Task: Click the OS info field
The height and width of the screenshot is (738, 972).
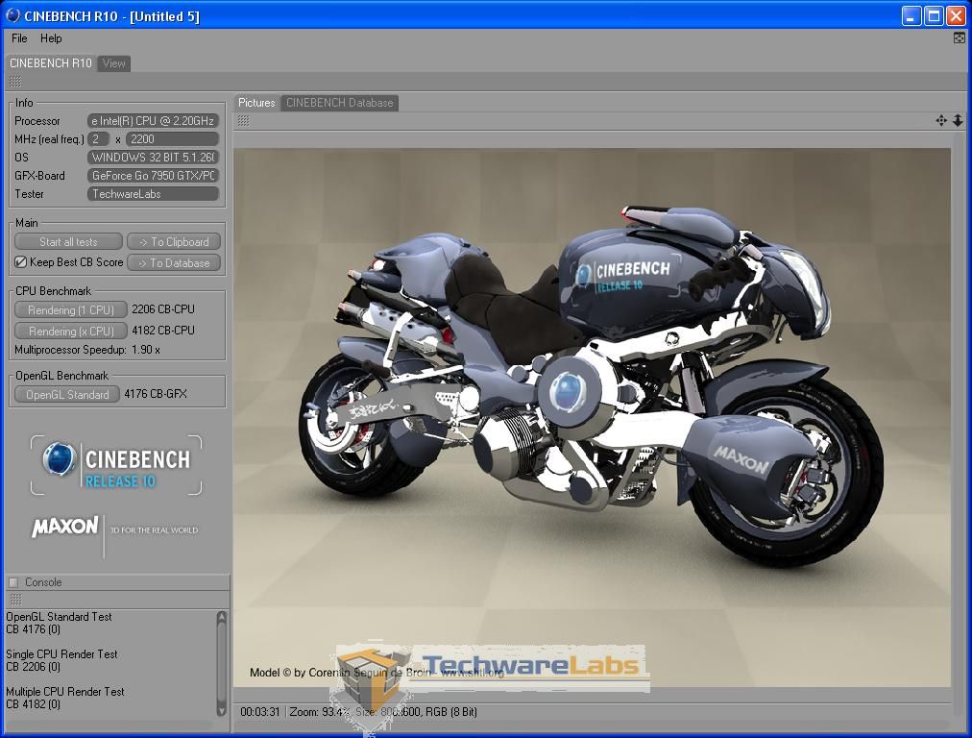Action: [x=153, y=158]
